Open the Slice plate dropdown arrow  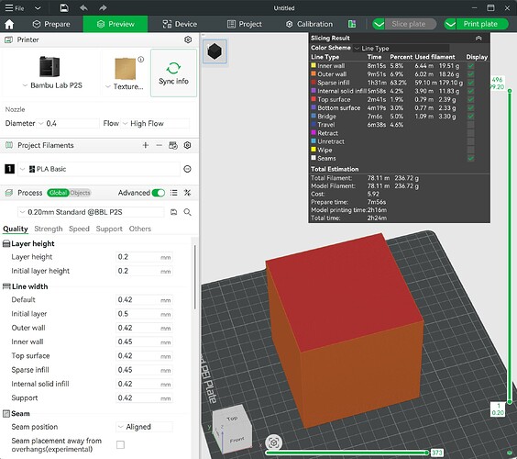click(x=379, y=24)
